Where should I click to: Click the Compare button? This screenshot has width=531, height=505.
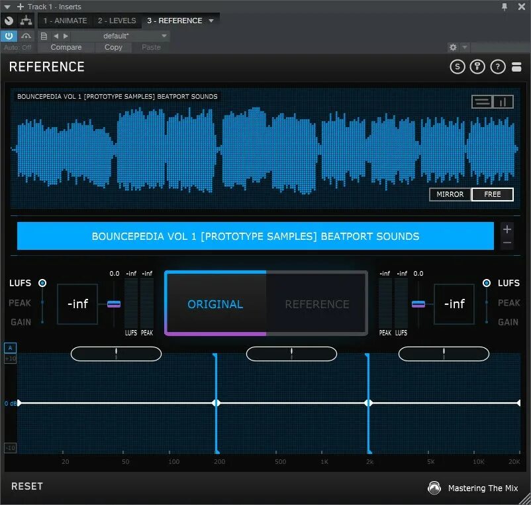tap(66, 47)
